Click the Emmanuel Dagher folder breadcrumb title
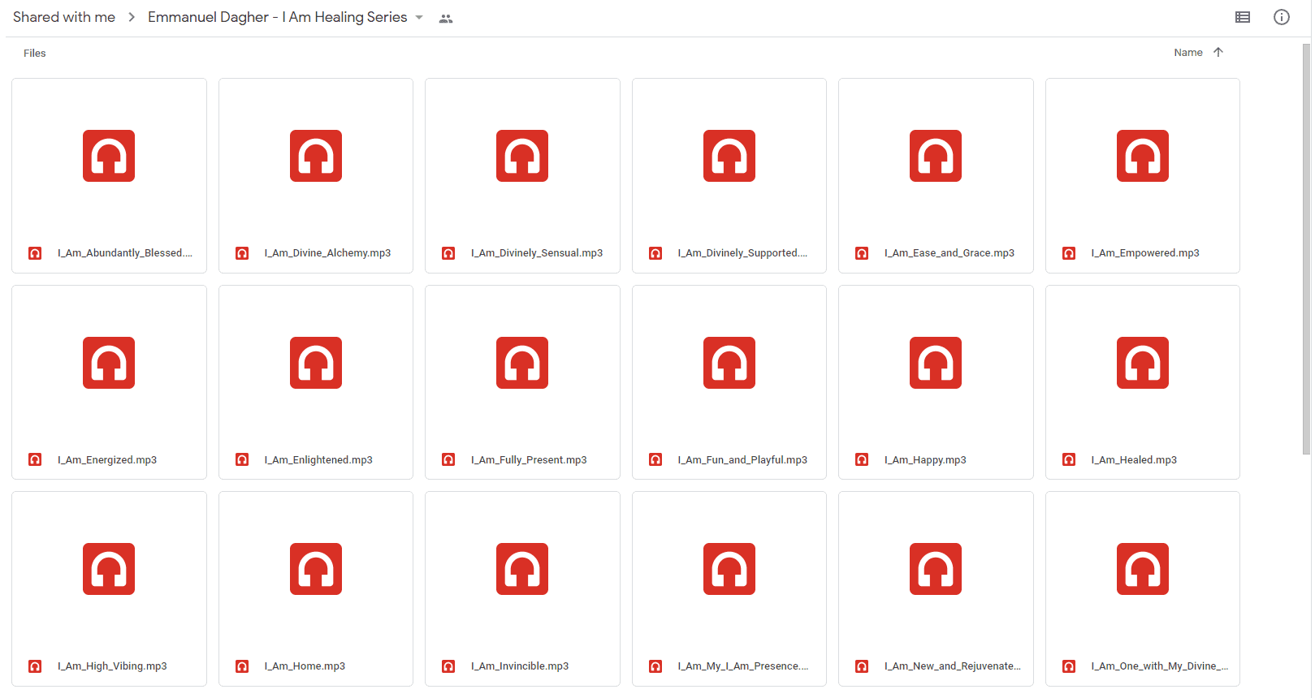This screenshot has width=1315, height=698. click(x=277, y=17)
